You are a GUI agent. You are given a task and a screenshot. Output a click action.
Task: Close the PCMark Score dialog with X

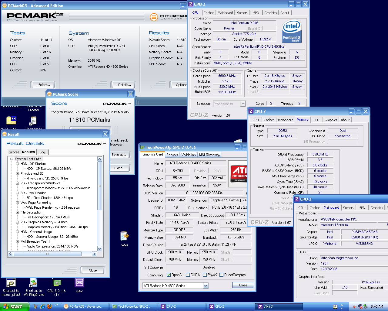130,94
